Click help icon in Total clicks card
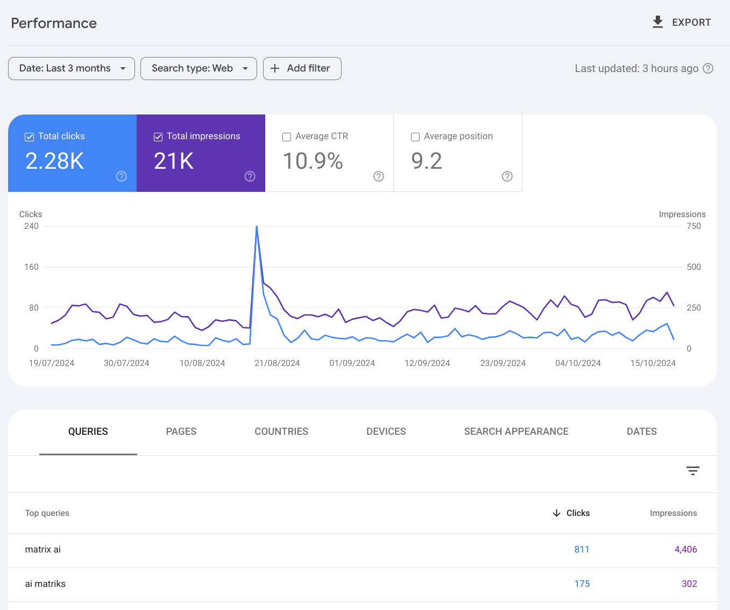The height and width of the screenshot is (610, 730). coord(122,176)
